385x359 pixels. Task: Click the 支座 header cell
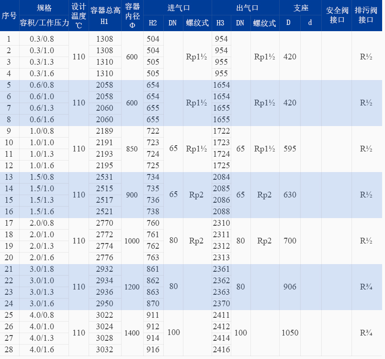point(300,8)
